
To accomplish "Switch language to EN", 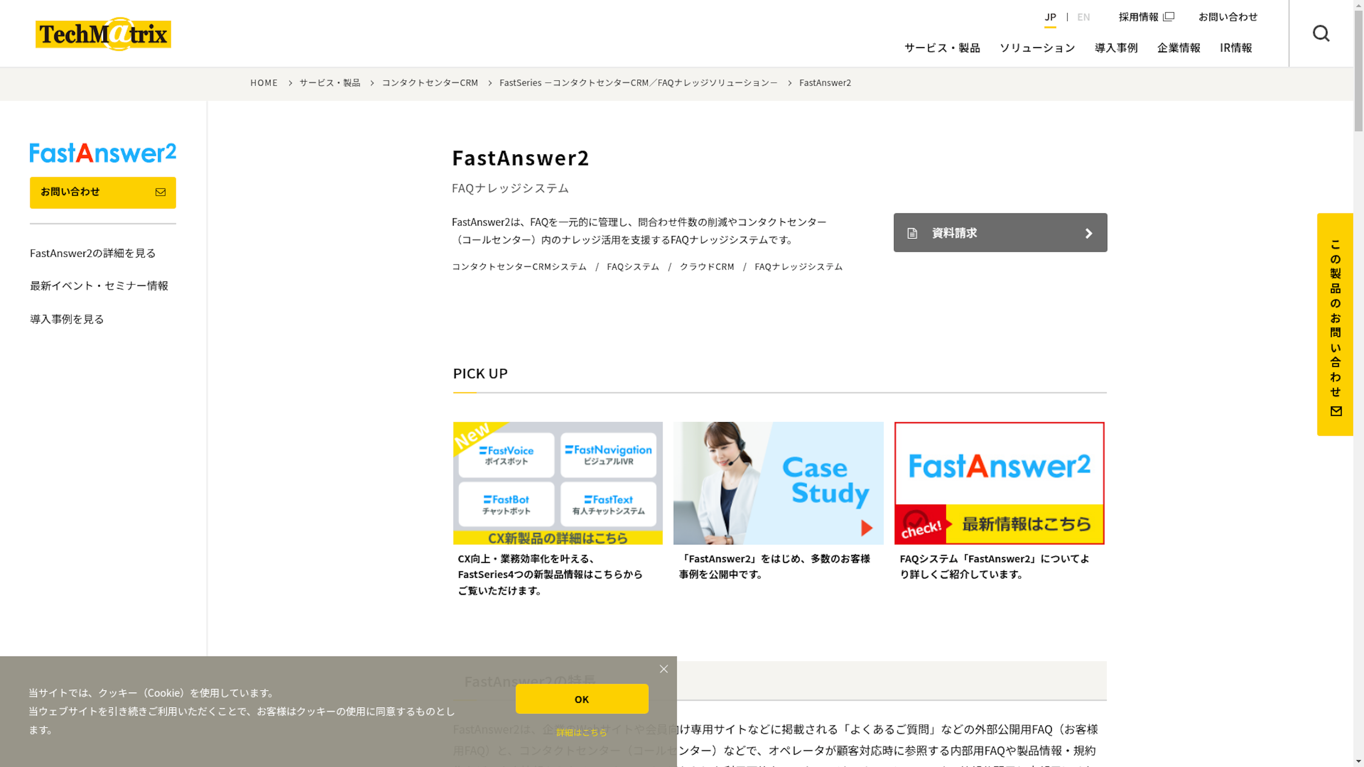I will [1083, 17].
